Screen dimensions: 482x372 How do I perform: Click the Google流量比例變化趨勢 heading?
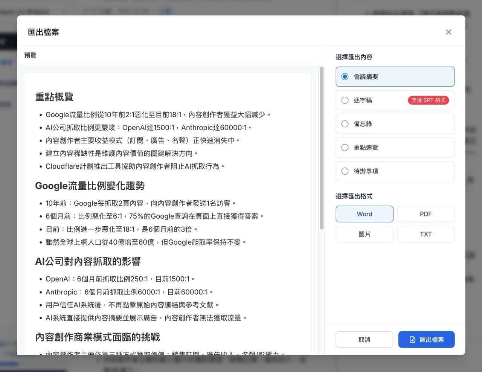(x=90, y=186)
